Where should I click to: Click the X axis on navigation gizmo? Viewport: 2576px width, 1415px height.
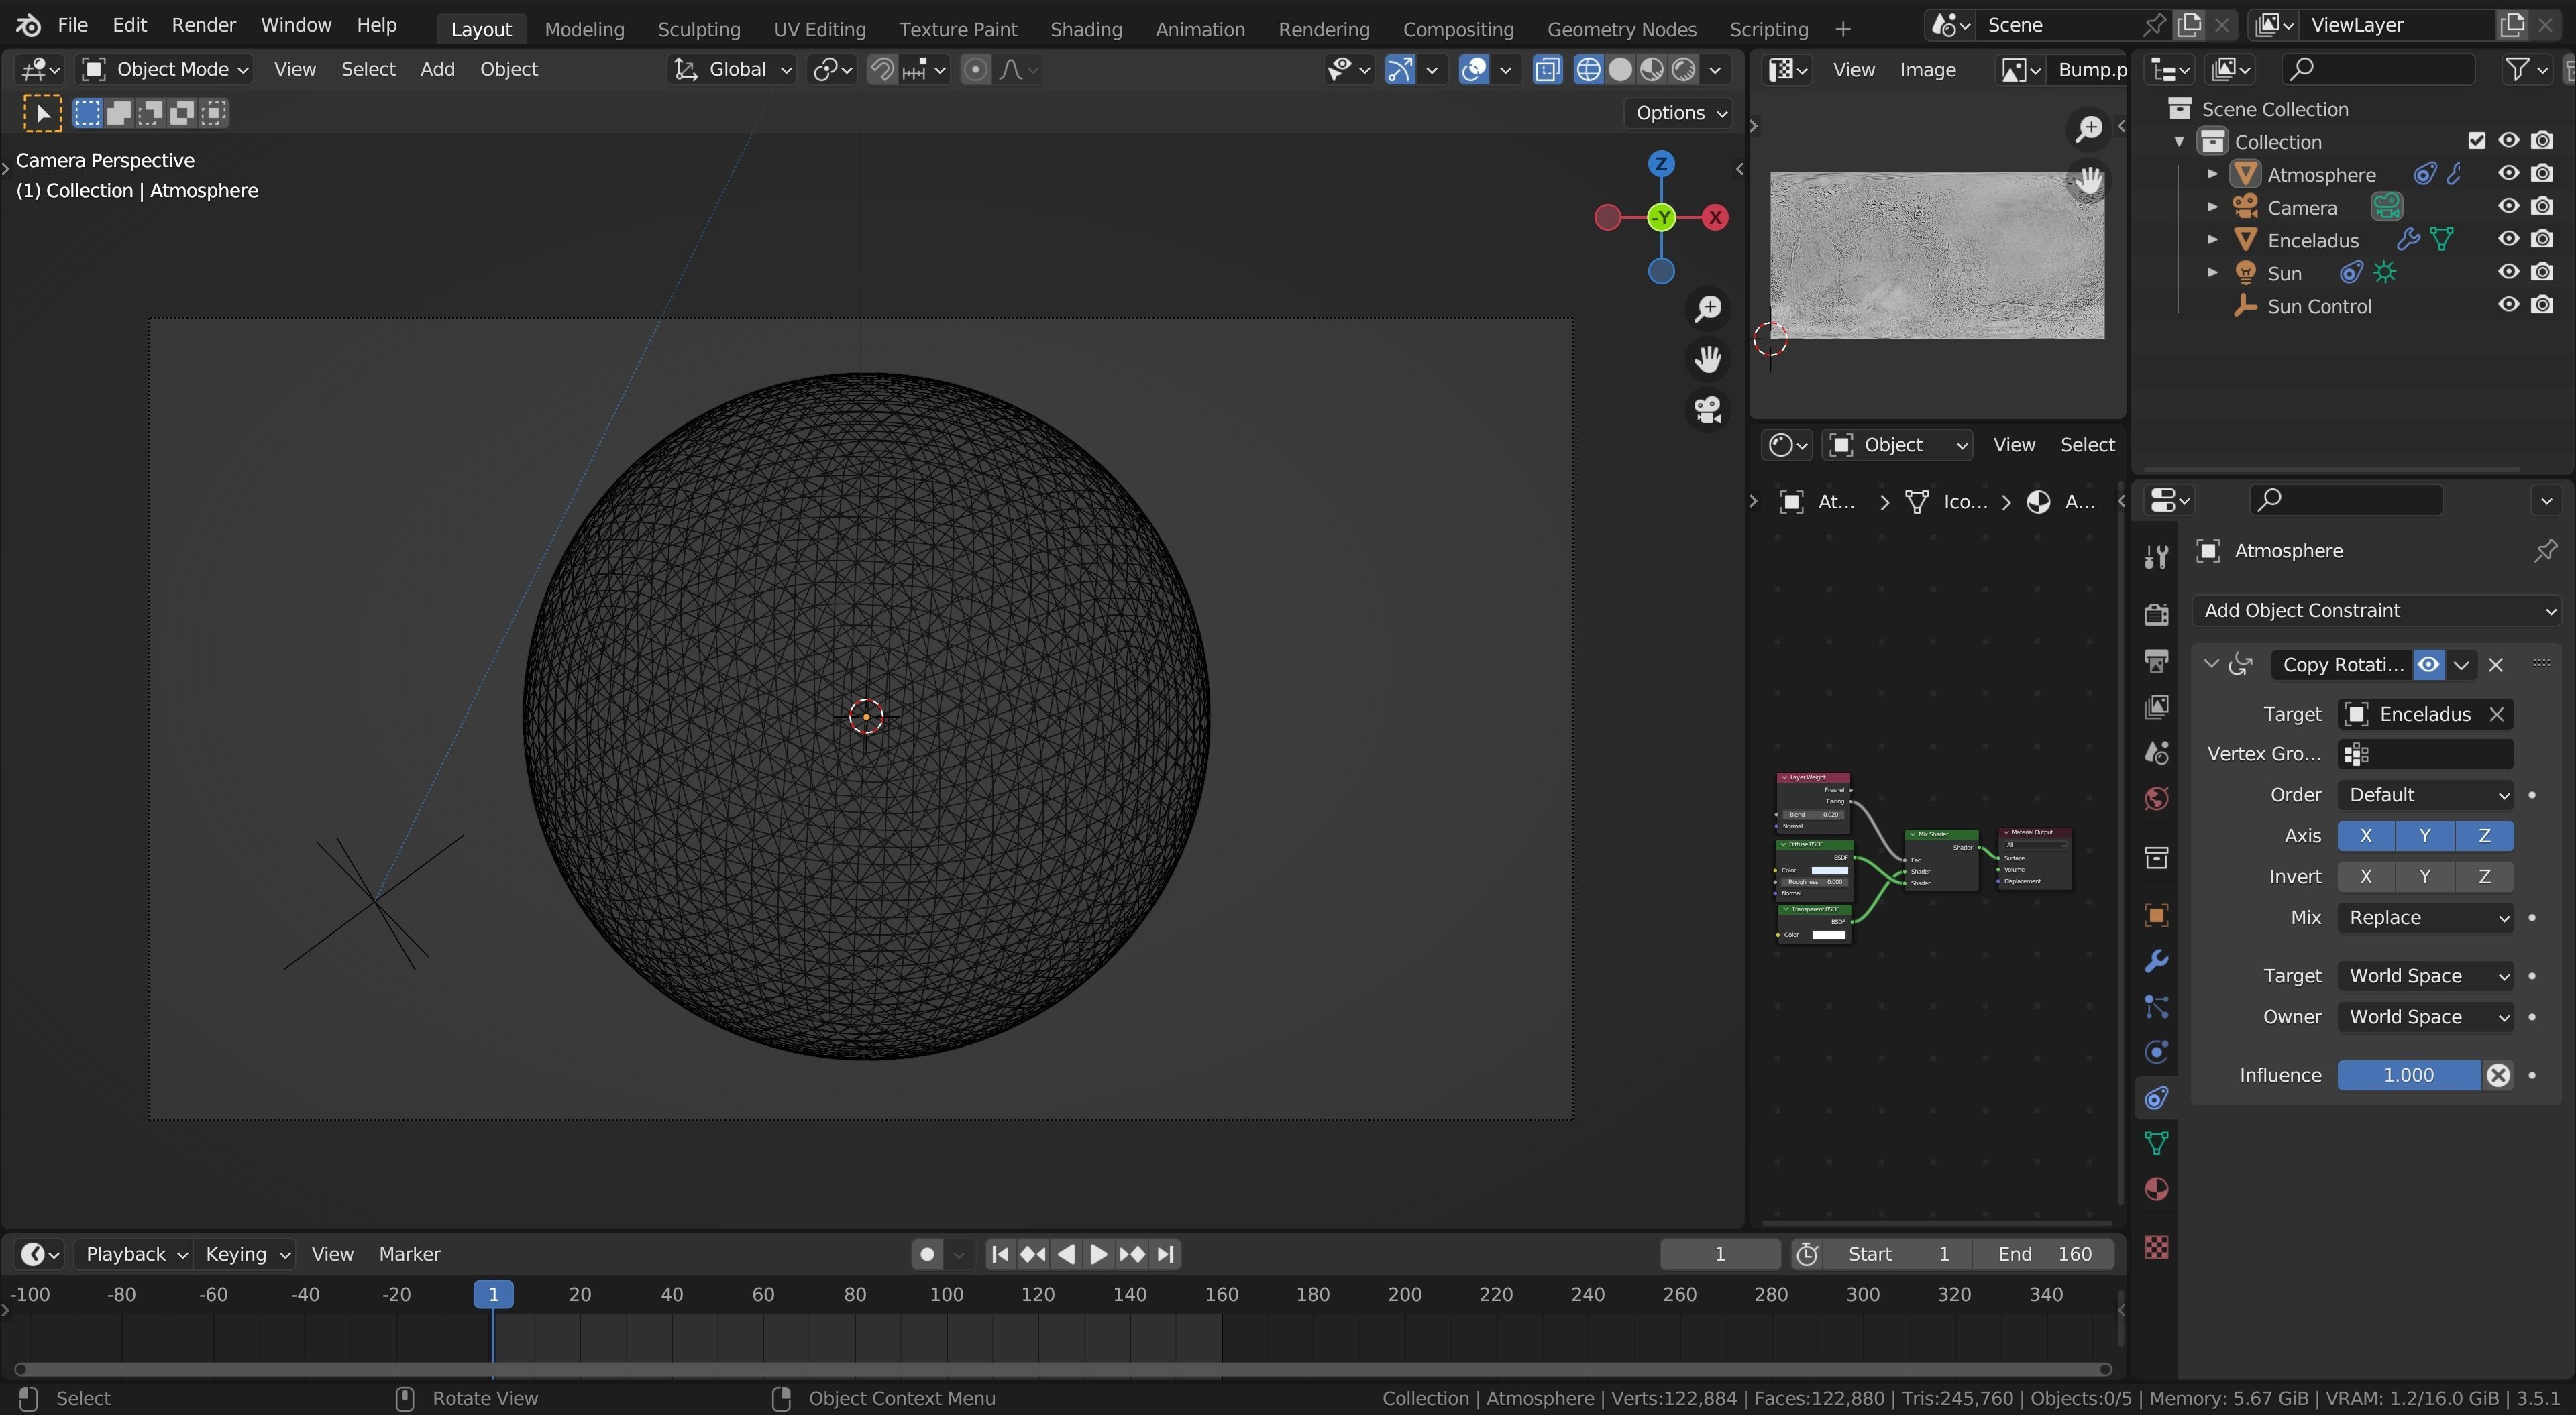1716,217
